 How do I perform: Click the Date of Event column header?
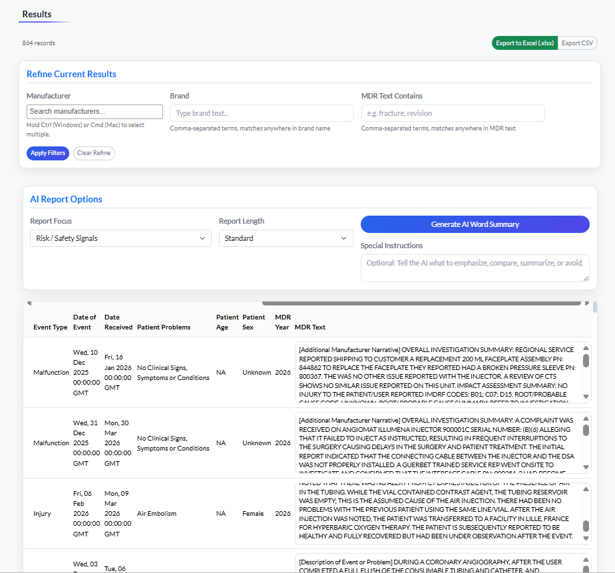click(x=85, y=322)
